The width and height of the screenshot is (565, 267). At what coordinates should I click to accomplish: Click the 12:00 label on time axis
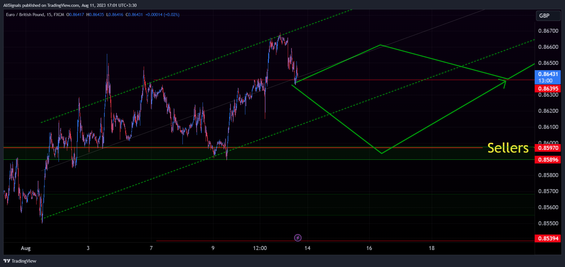click(260, 248)
